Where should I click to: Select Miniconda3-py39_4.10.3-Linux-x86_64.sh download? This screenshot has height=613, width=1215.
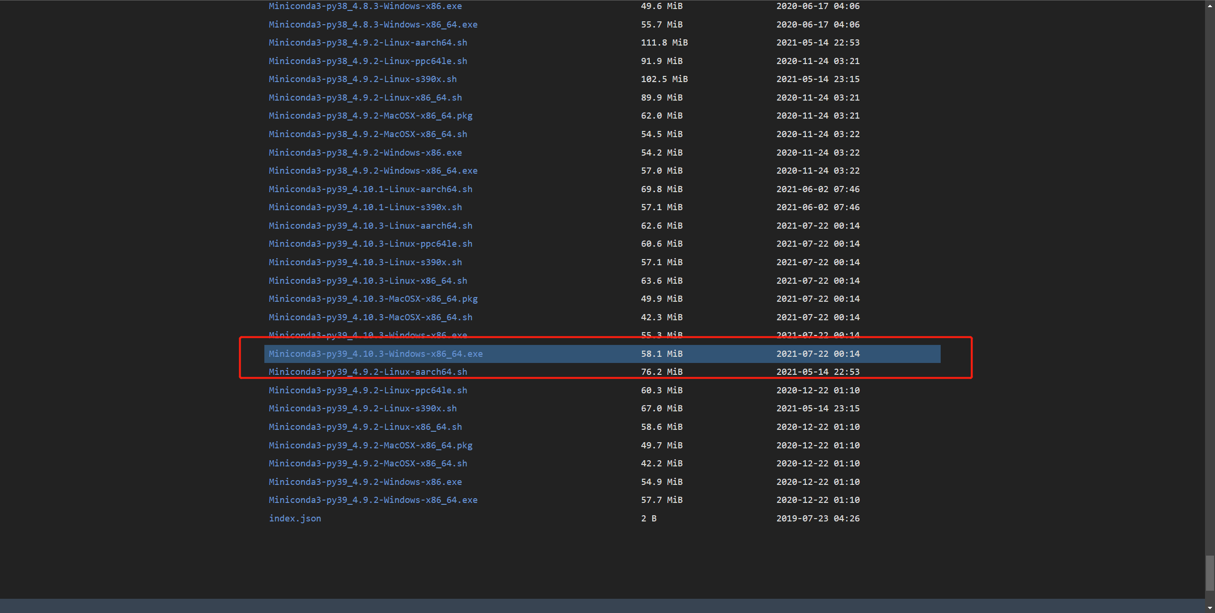(368, 281)
